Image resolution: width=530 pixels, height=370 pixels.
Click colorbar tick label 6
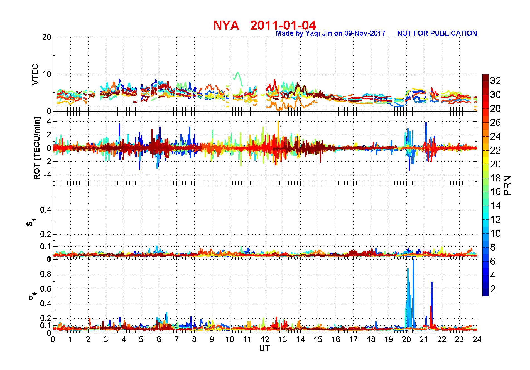pos(493,261)
